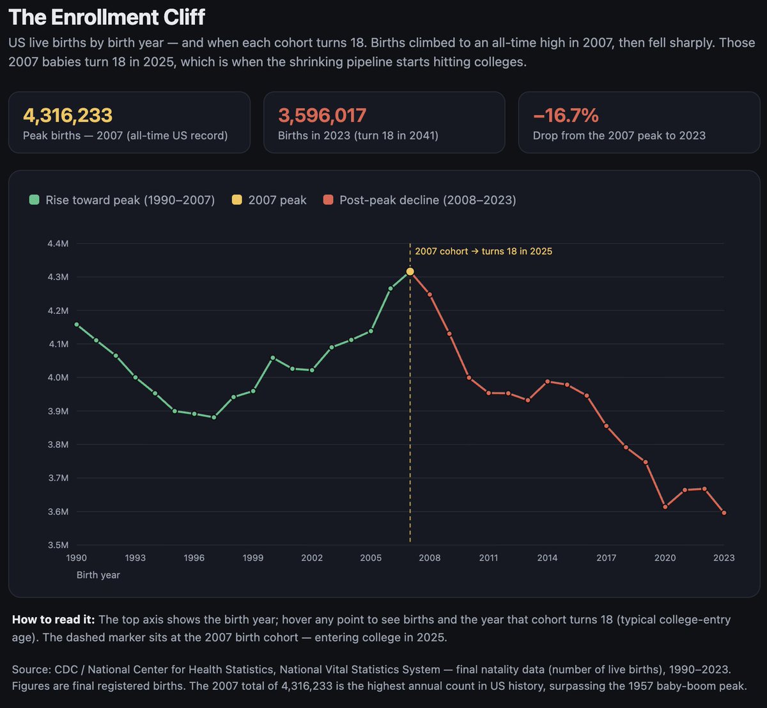
Task: Click the '4.0M' y-axis label
Action: pyautogui.click(x=58, y=377)
